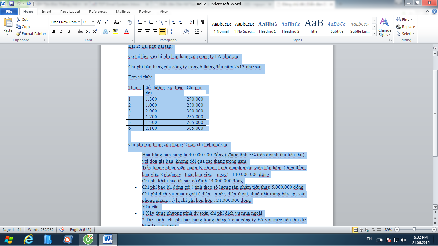Center the text with the Center alignment button
The image size is (438, 246).
coord(147,31)
